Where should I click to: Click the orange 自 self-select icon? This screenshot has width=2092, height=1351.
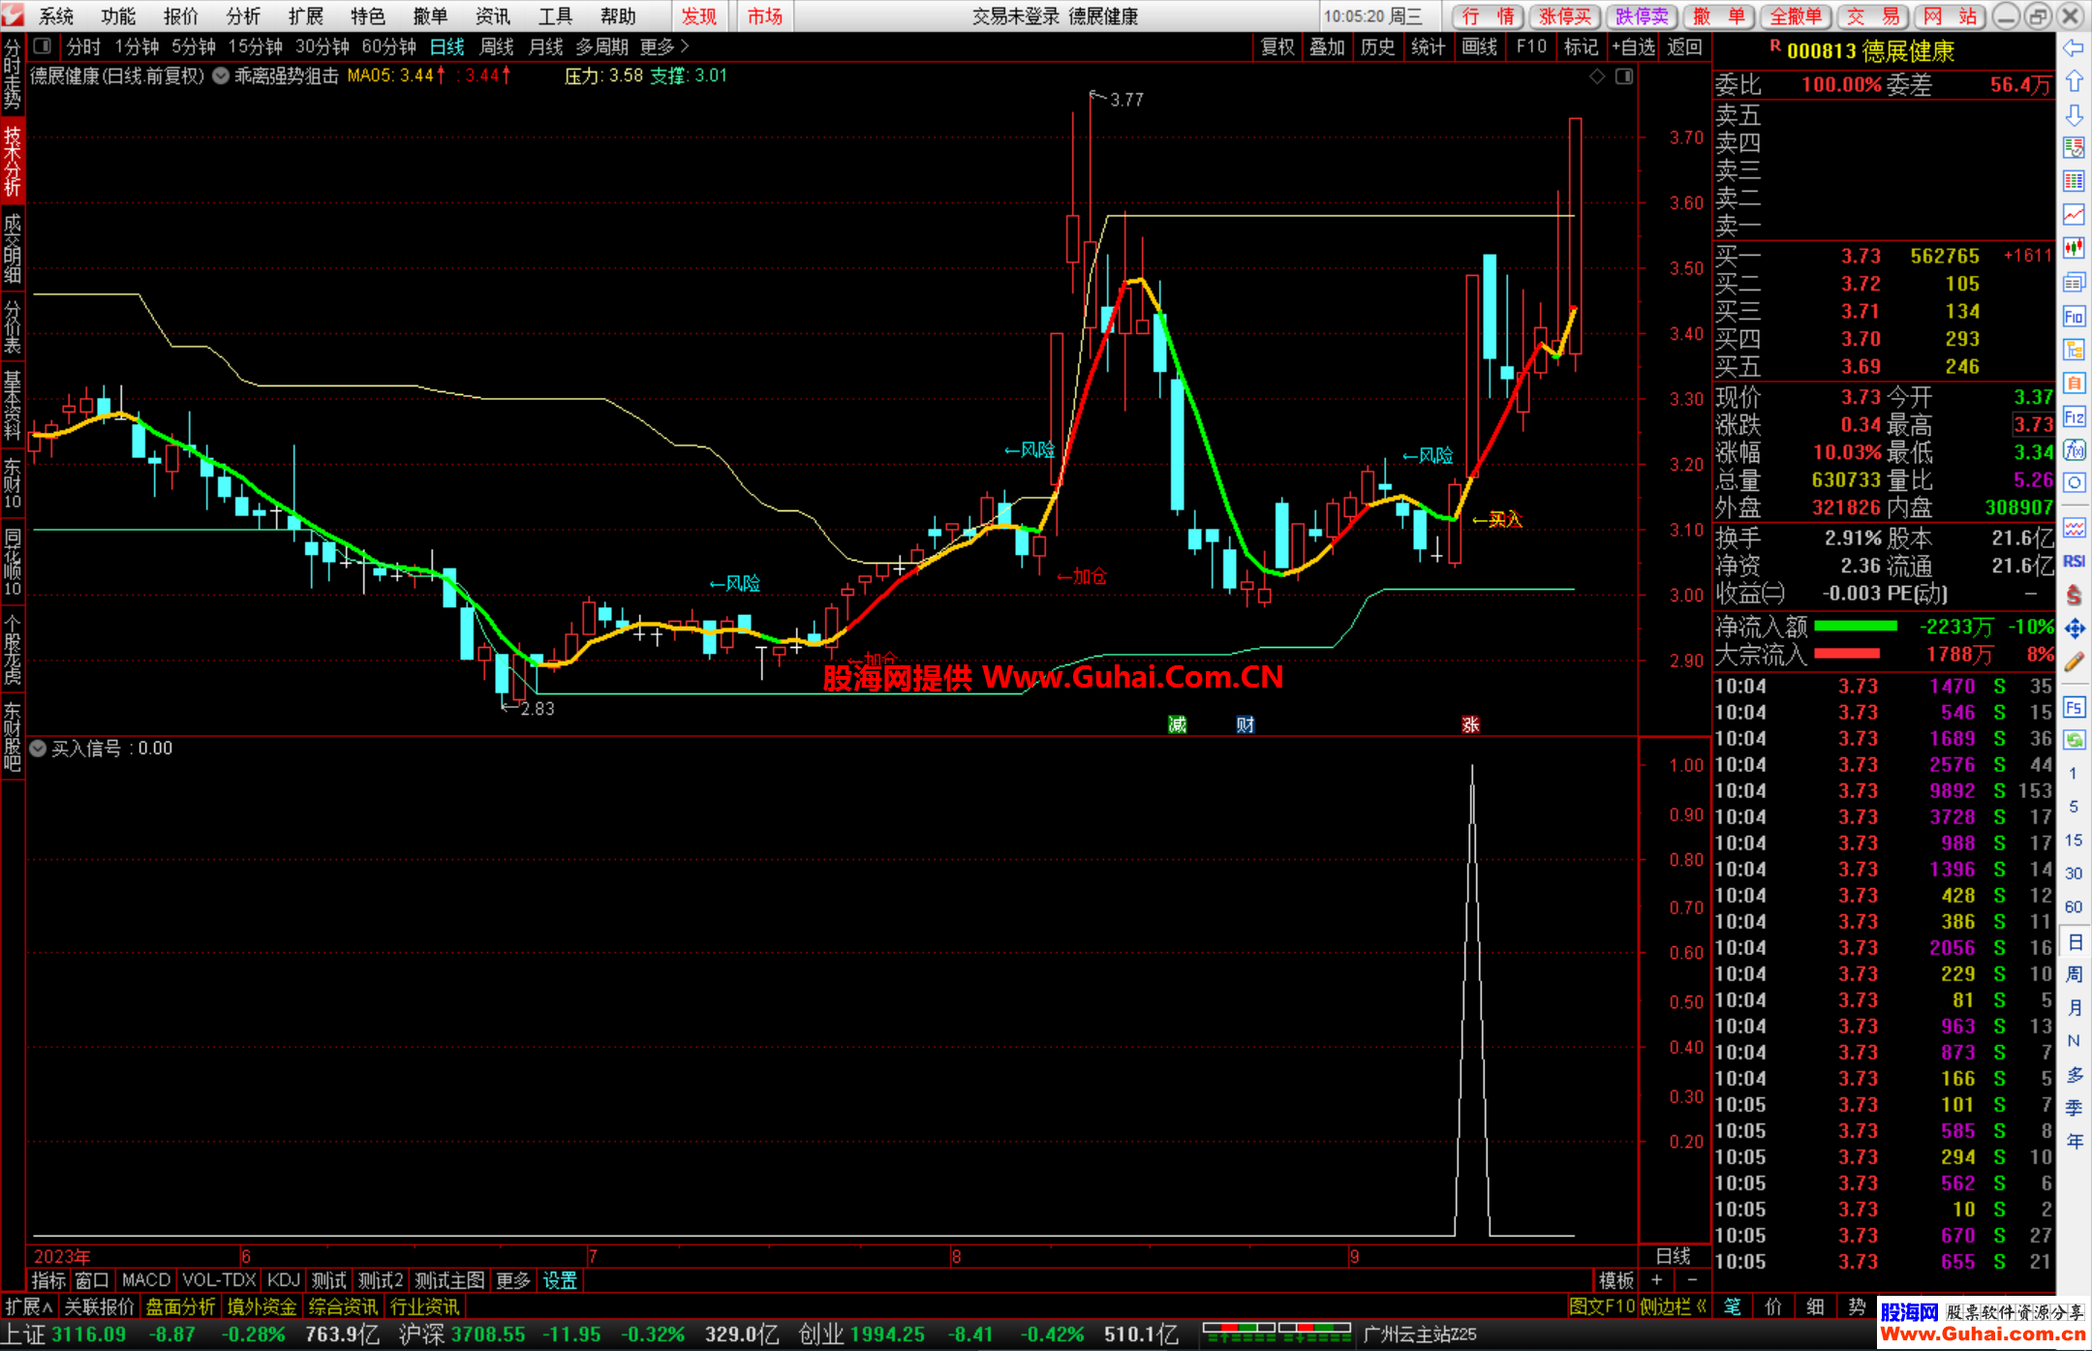(2074, 384)
